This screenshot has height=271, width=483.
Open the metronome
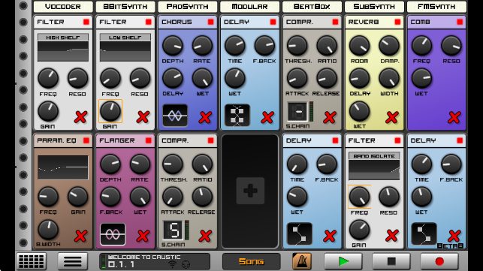pyautogui.click(x=302, y=261)
